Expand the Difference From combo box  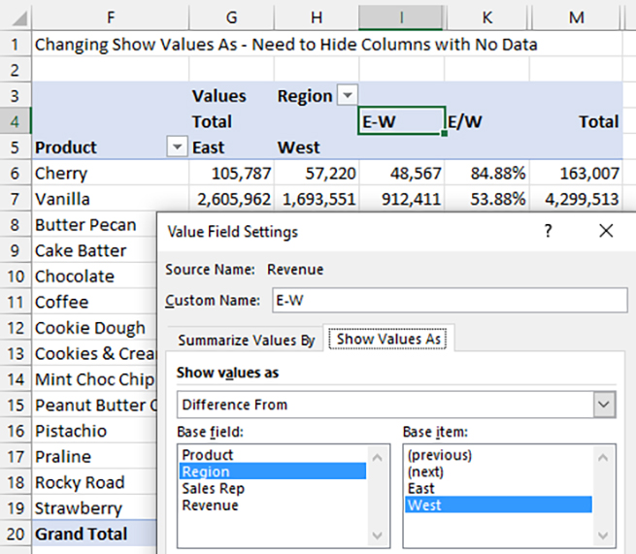click(x=604, y=404)
